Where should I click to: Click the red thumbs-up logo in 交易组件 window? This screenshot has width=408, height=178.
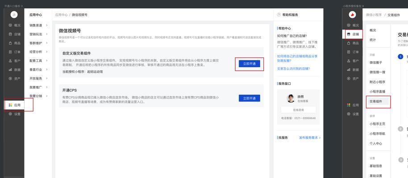click(352, 15)
